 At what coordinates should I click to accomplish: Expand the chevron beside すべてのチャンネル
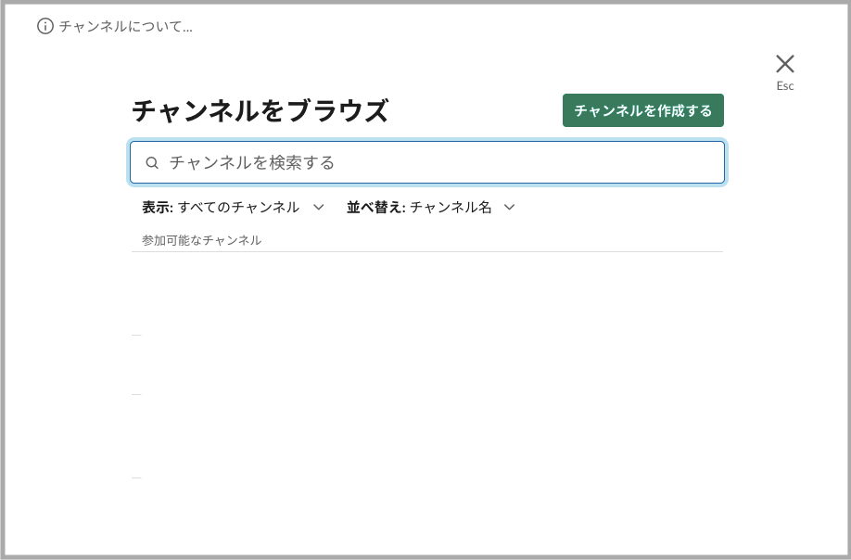point(319,207)
